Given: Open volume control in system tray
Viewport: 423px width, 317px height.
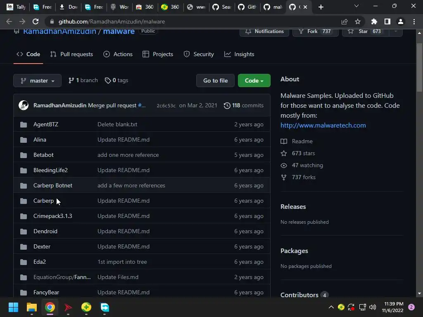Looking at the screenshot, I should coord(373,307).
